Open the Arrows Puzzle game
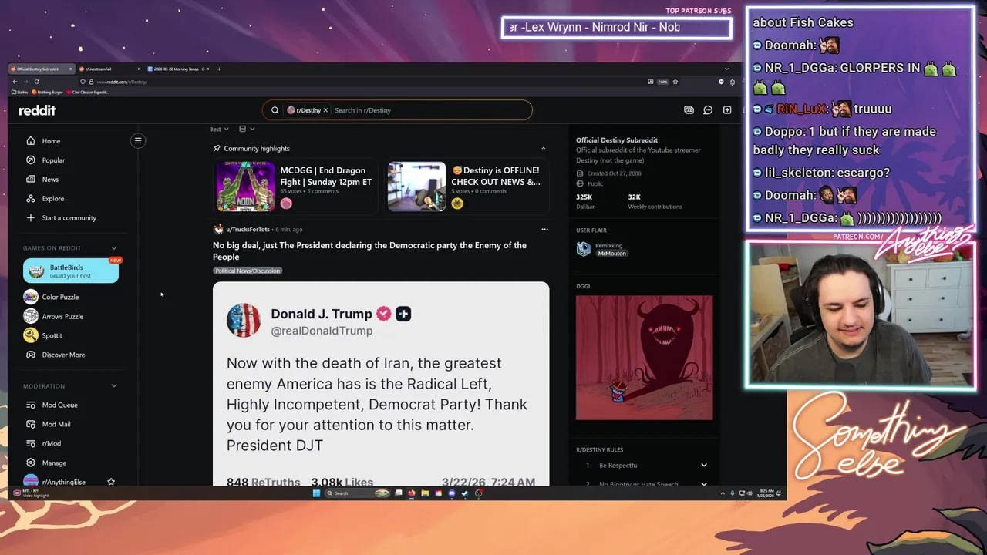 point(54,316)
